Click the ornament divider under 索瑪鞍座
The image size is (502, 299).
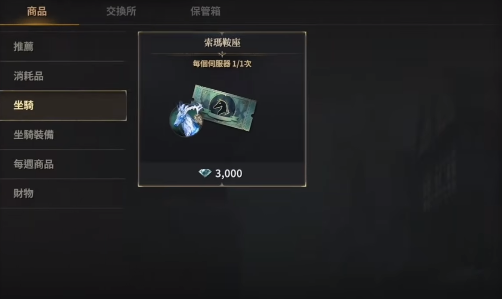(x=222, y=54)
